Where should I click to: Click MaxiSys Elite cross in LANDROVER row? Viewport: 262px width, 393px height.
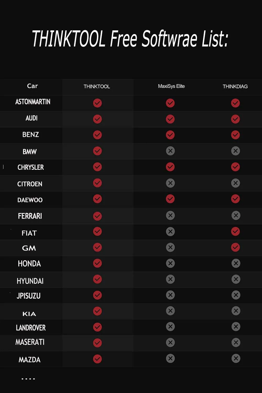170,327
